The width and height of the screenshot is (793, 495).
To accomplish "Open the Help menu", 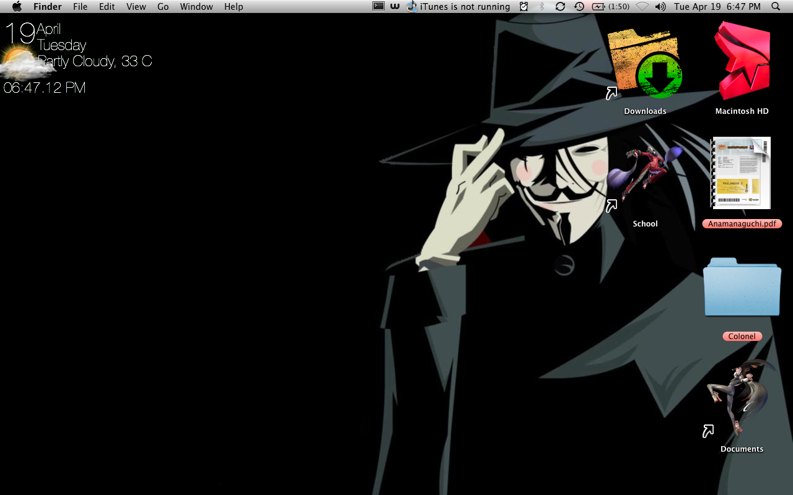I will coord(234,7).
